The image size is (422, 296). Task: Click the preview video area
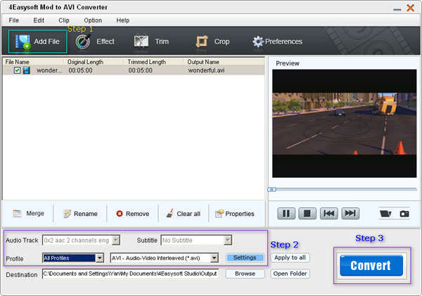344,124
